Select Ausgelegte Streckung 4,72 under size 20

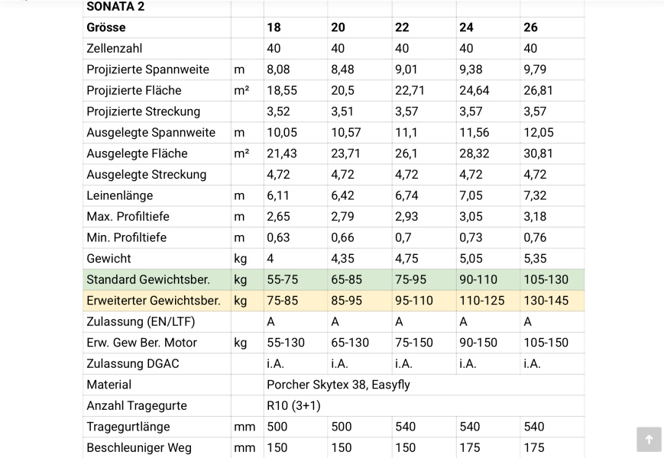click(342, 175)
